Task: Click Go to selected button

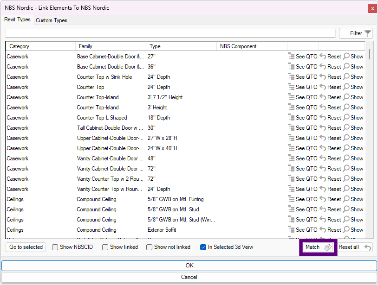Action: tap(26, 247)
